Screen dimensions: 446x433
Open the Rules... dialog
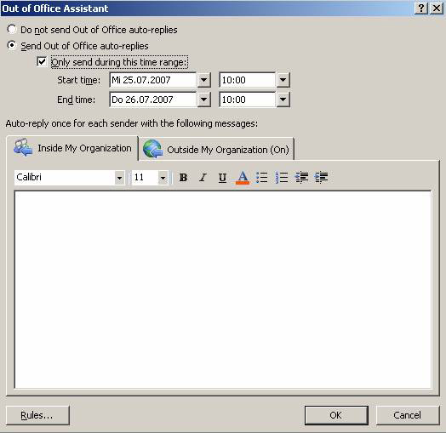click(37, 415)
